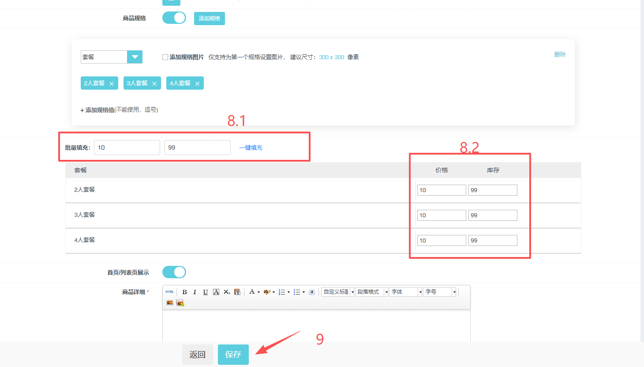This screenshot has width=644, height=367.
Task: Click the underline icon in editor toolbar
Action: point(205,292)
